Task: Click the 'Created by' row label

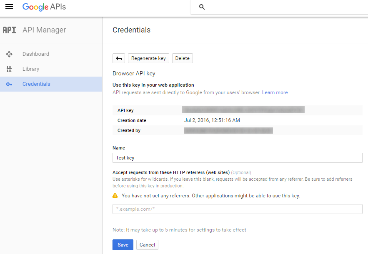Action: (129, 131)
